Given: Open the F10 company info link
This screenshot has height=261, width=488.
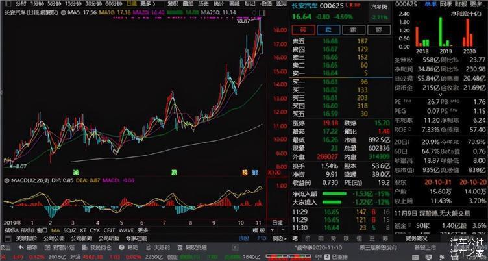Looking at the screenshot, I should (x=262, y=238).
